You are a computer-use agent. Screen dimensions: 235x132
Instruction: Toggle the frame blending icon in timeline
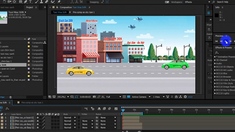tap(104, 109)
